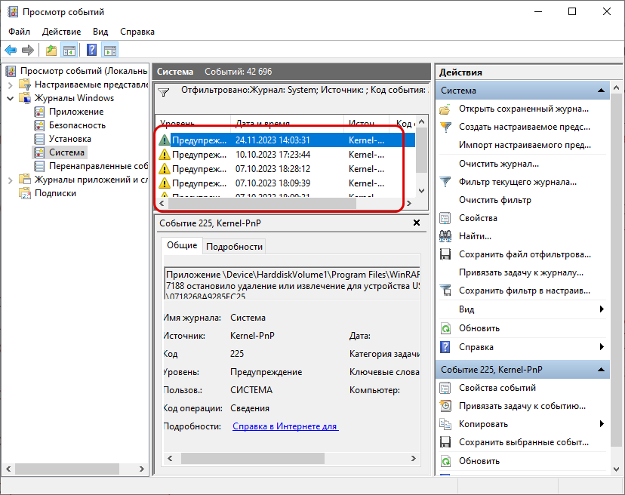Click the Back arrow toolbar icon
The width and height of the screenshot is (625, 495).
click(x=11, y=51)
